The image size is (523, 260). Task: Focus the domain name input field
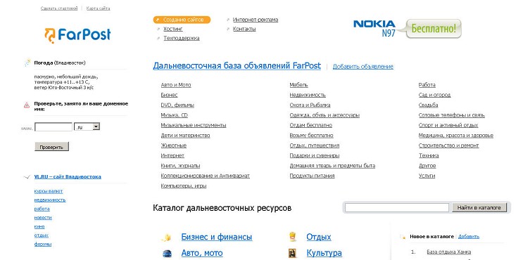[x=53, y=126]
